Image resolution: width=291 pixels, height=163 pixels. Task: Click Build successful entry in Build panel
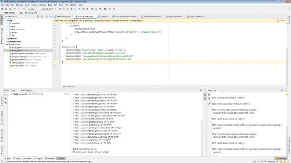(x=27, y=94)
